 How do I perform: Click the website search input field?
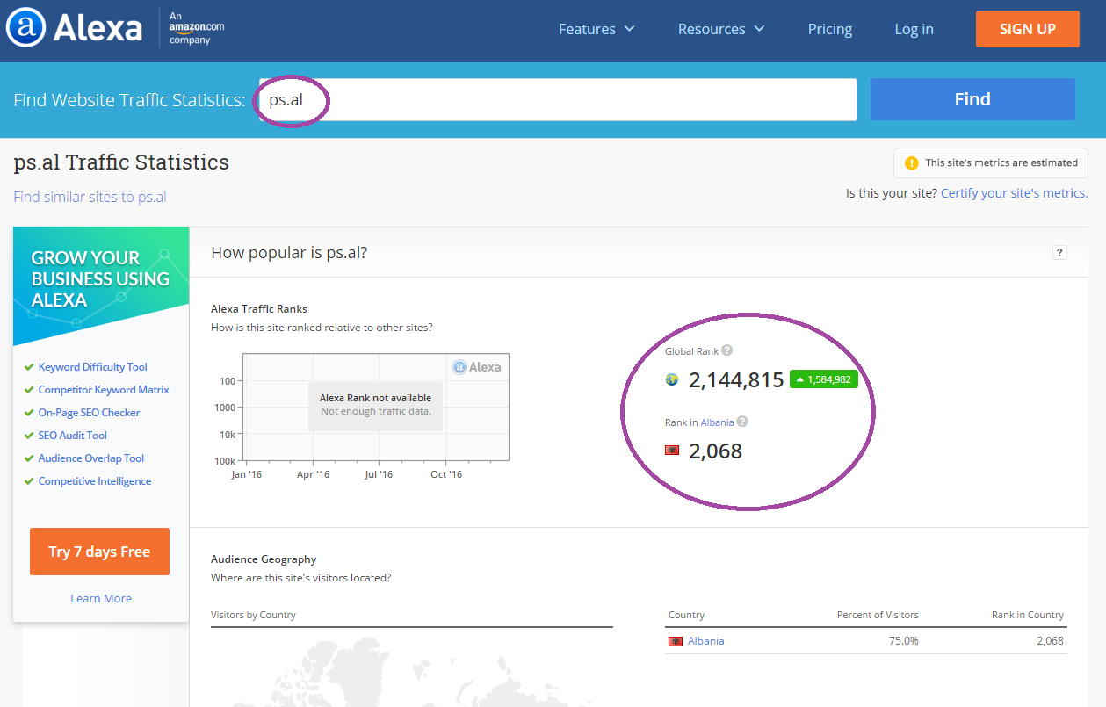[x=557, y=99]
